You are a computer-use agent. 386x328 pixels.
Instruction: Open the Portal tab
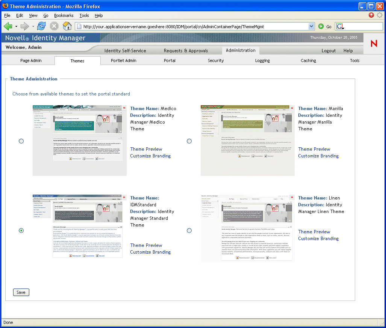(x=170, y=60)
